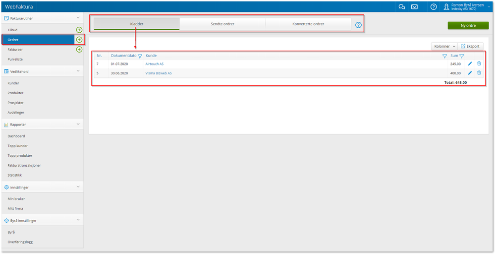Viewport: 495px width, 254px height.
Task: Edit the Visma Bizweb AS order
Action: (470, 73)
